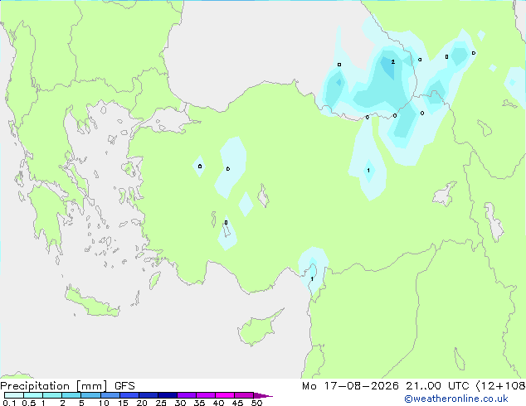Select the 50 mm purple legend arrow
The height and width of the screenshot is (406, 526).
pos(263,395)
